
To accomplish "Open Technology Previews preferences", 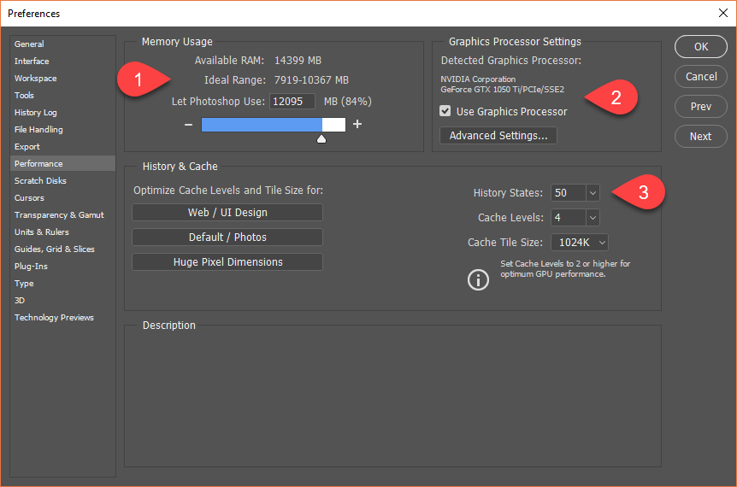I will click(62, 318).
